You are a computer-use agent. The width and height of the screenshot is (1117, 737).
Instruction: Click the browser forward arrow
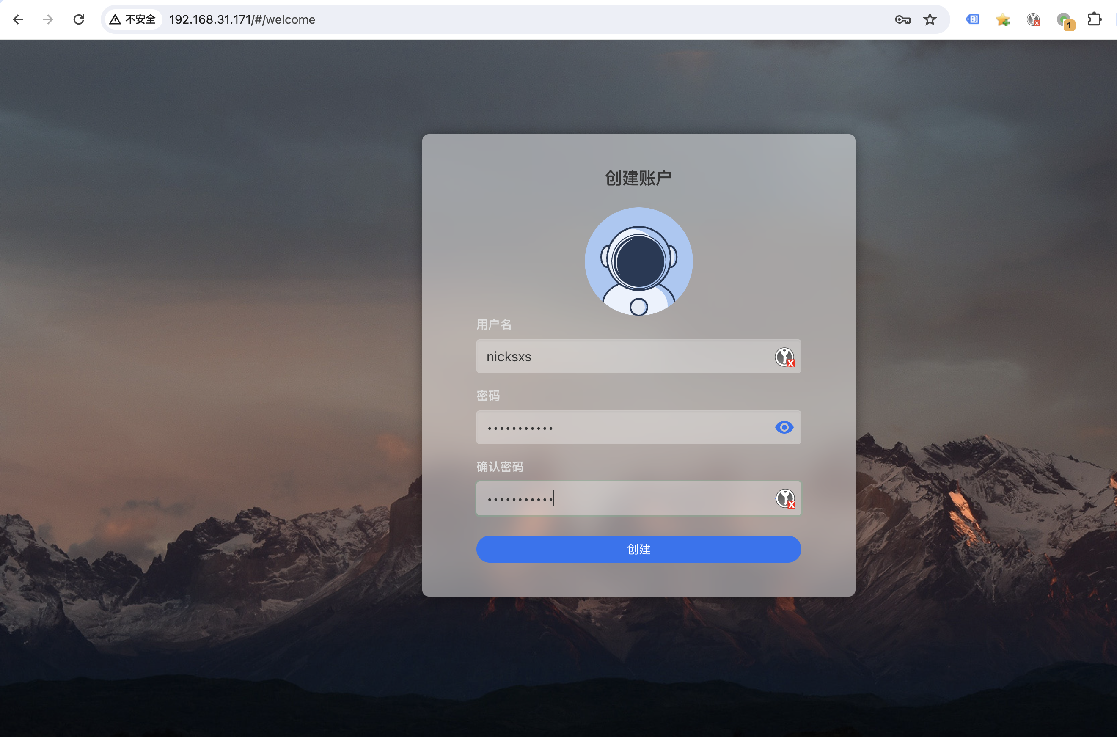48,19
